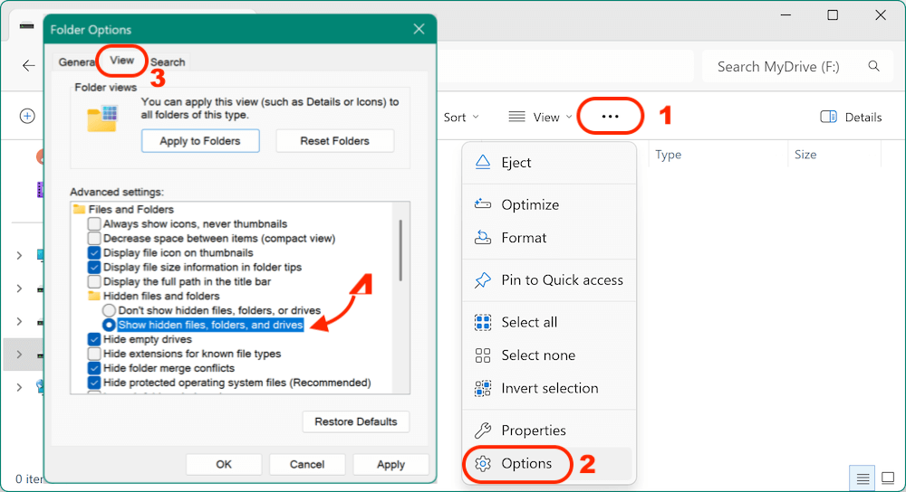
Task: Click the Format drive icon
Action: [x=483, y=237]
